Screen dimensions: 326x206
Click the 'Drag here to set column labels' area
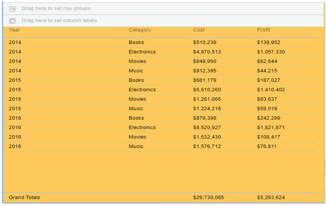click(x=59, y=21)
